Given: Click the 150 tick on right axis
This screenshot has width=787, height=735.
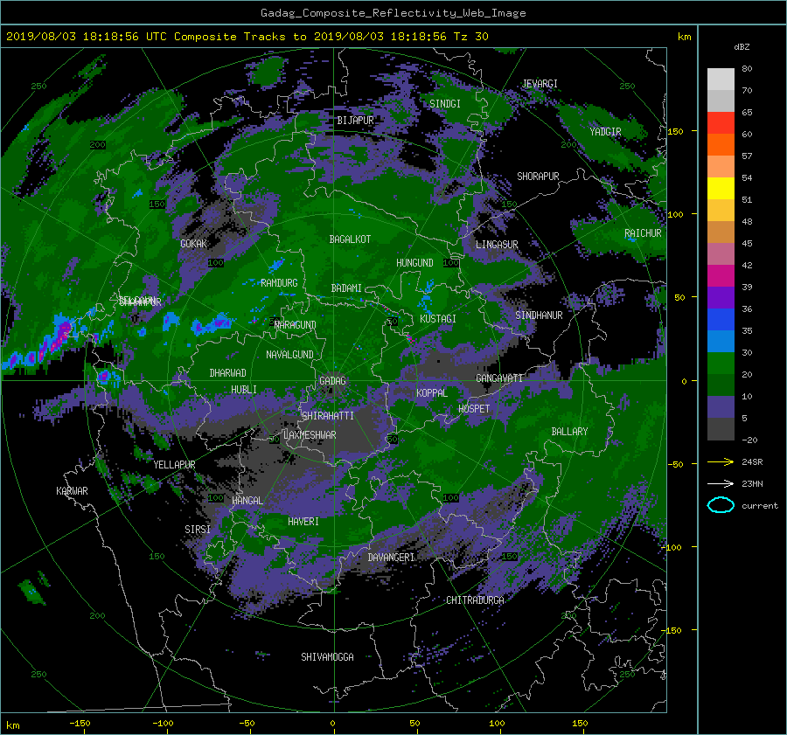Looking at the screenshot, I should tap(675, 131).
